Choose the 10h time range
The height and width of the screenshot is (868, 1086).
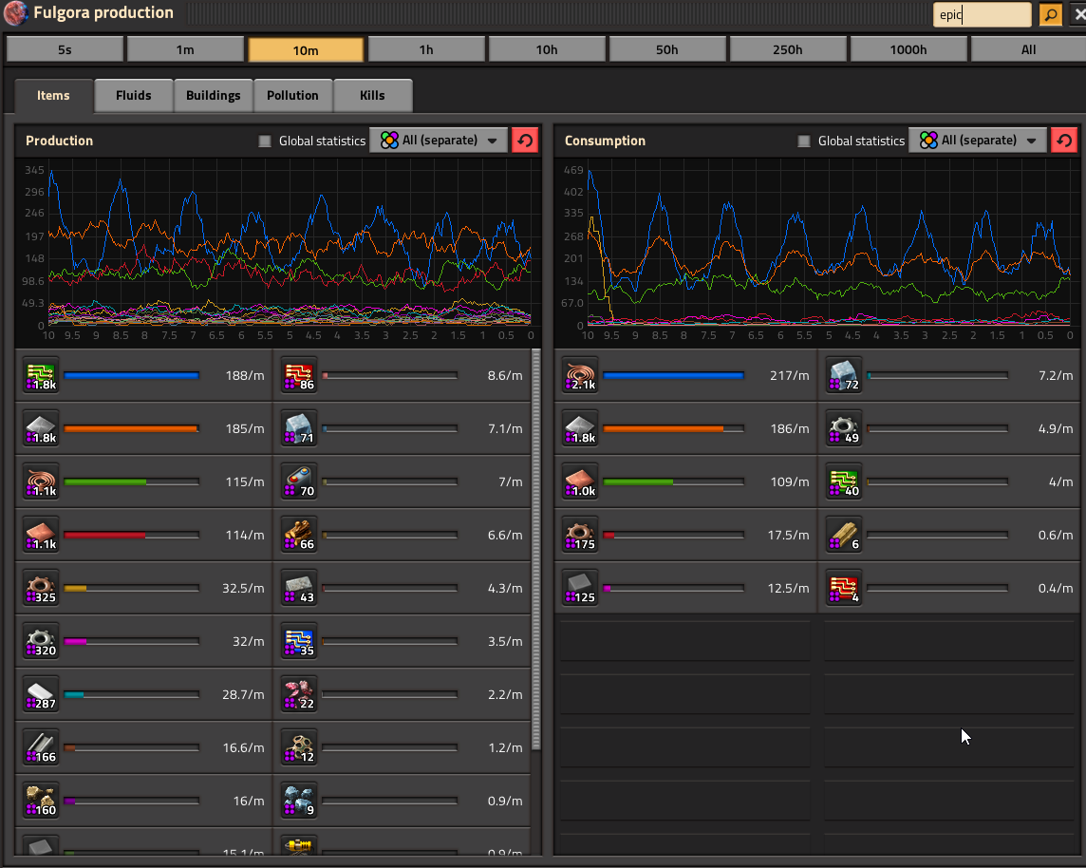(x=547, y=50)
